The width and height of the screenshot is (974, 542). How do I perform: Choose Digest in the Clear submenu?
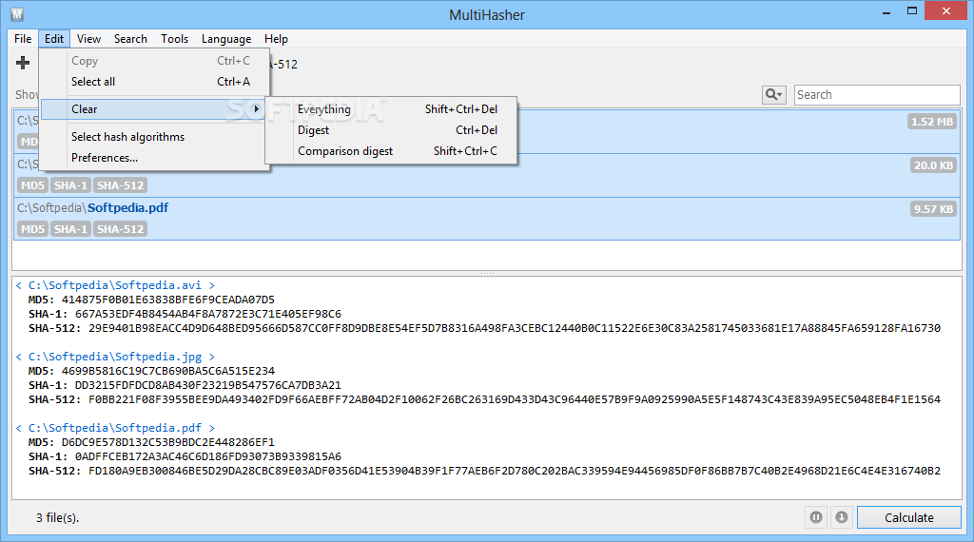pyautogui.click(x=391, y=130)
